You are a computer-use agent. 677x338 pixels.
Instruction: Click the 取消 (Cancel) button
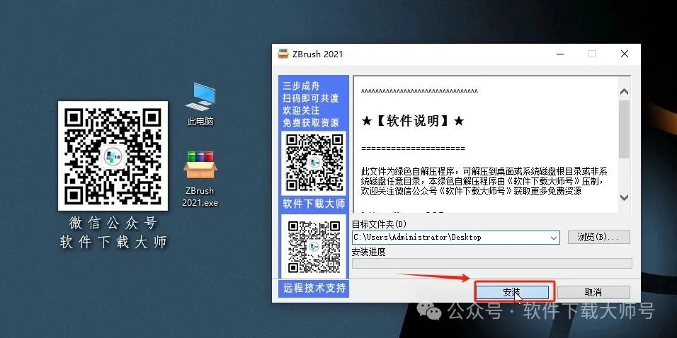click(593, 292)
